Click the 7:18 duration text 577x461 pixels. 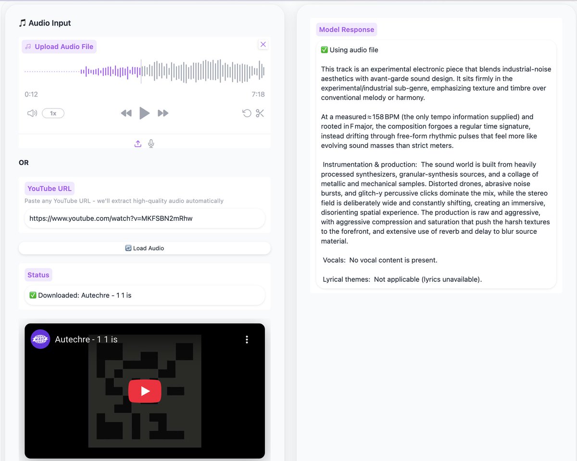coord(258,94)
